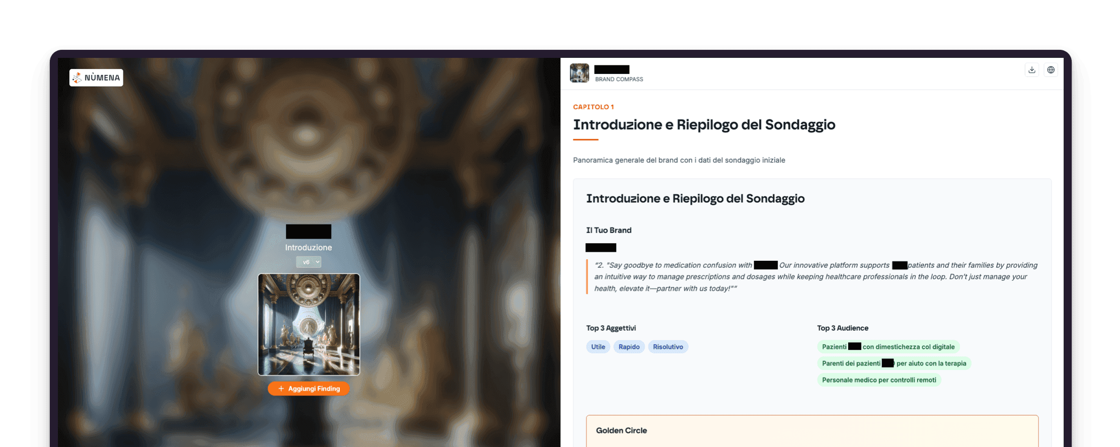1120x447 pixels.
Task: Click the quoted brand description text
Action: point(816,277)
